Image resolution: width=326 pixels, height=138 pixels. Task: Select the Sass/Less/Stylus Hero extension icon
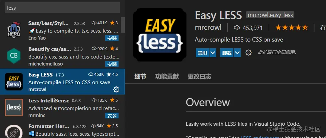point(14,30)
